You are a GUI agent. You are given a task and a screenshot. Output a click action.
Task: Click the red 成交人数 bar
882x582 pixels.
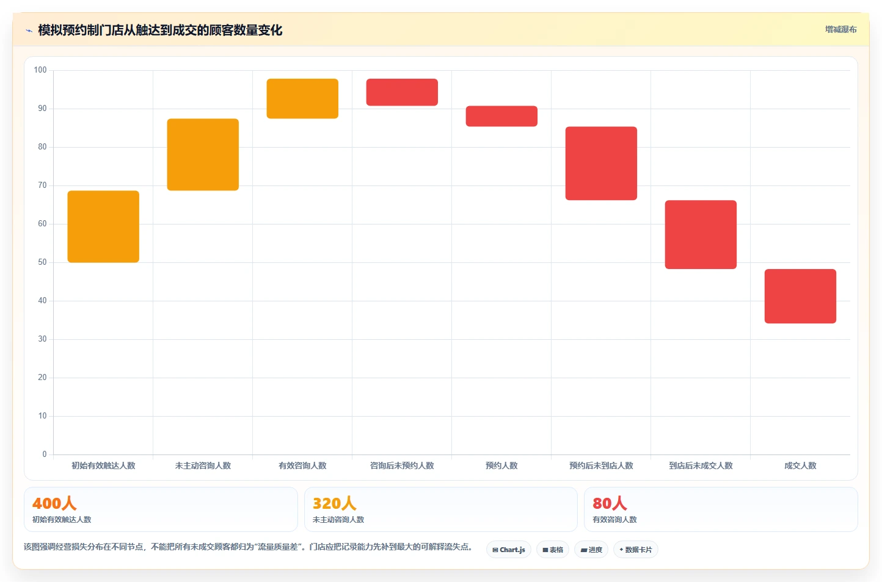pyautogui.click(x=800, y=296)
